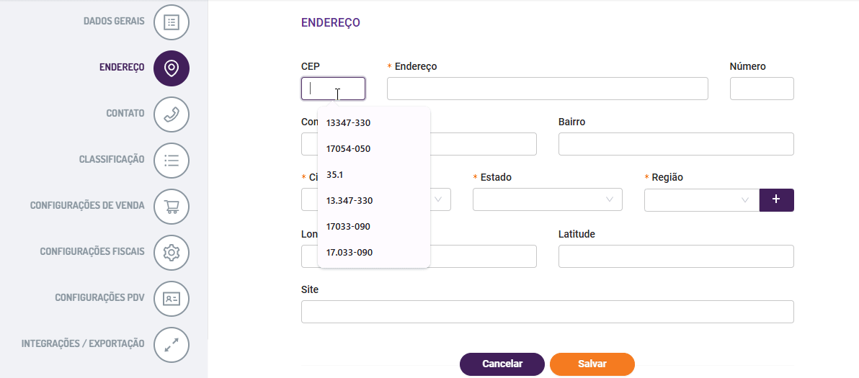Open the Dados Gerais list icon
859x378 pixels.
point(172,22)
